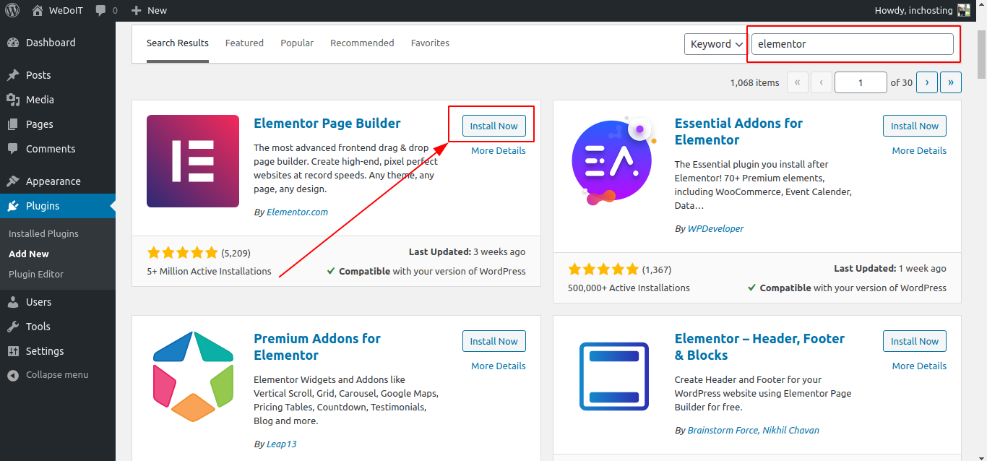Open Installed Plugins submenu item
Screen dimensions: 987x461
pyautogui.click(x=43, y=233)
